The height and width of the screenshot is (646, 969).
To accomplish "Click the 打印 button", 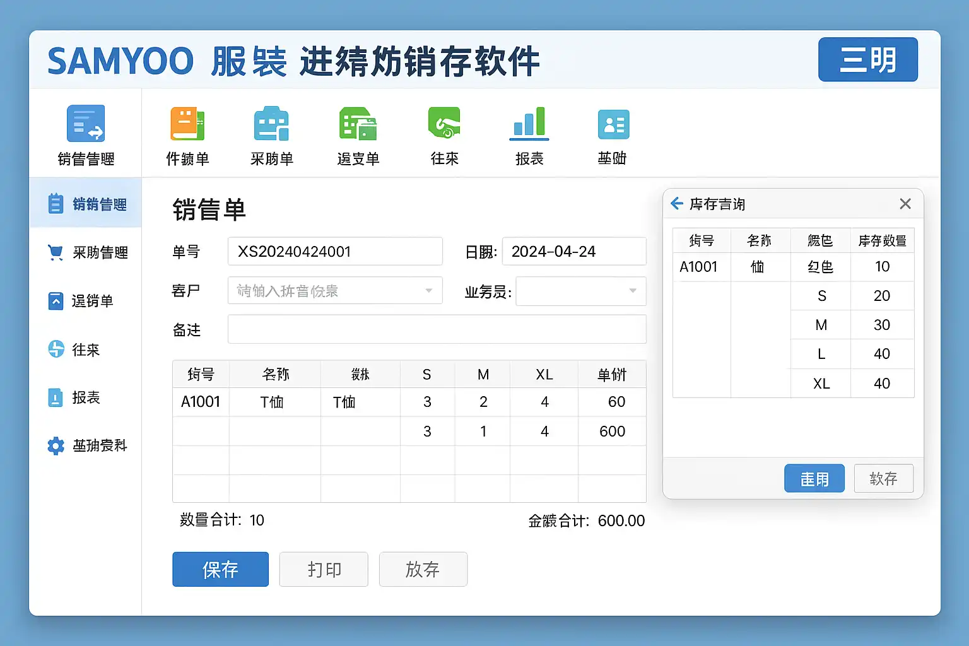I will click(324, 569).
